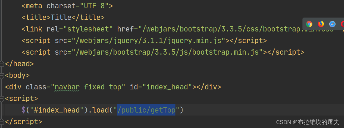344x128 pixels.
Task: Click the meta tag name
Action: click(34, 6)
